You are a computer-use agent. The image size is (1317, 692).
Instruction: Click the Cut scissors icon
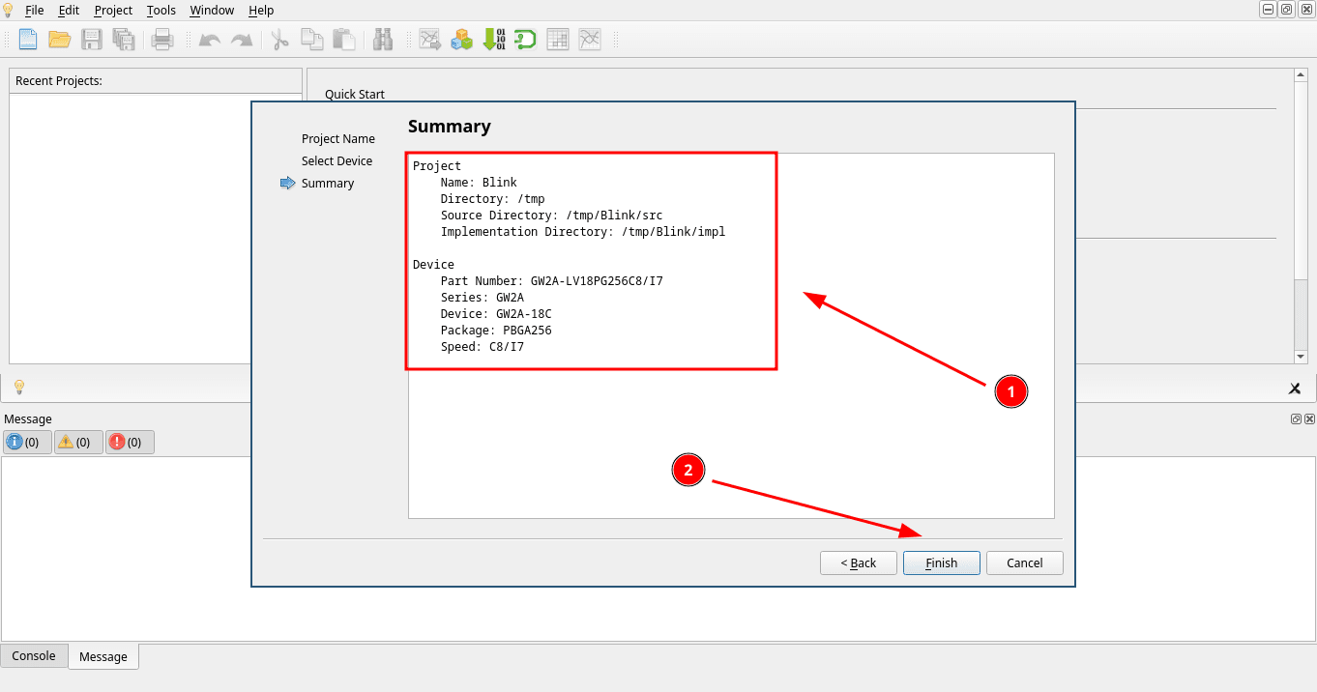coord(279,40)
